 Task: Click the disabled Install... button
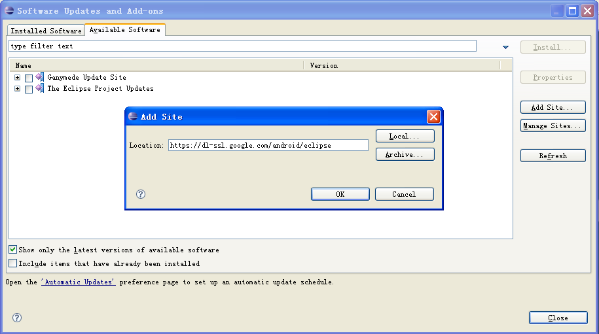553,47
